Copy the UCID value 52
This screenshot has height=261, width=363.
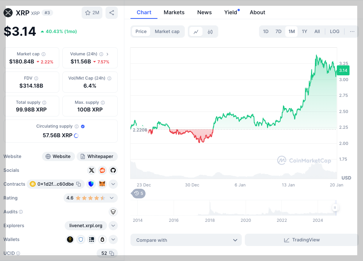coord(112,253)
